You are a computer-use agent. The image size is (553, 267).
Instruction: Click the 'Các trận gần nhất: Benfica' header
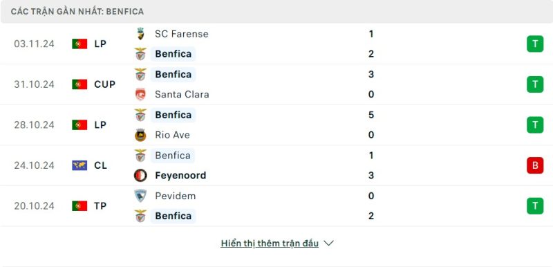77,12
